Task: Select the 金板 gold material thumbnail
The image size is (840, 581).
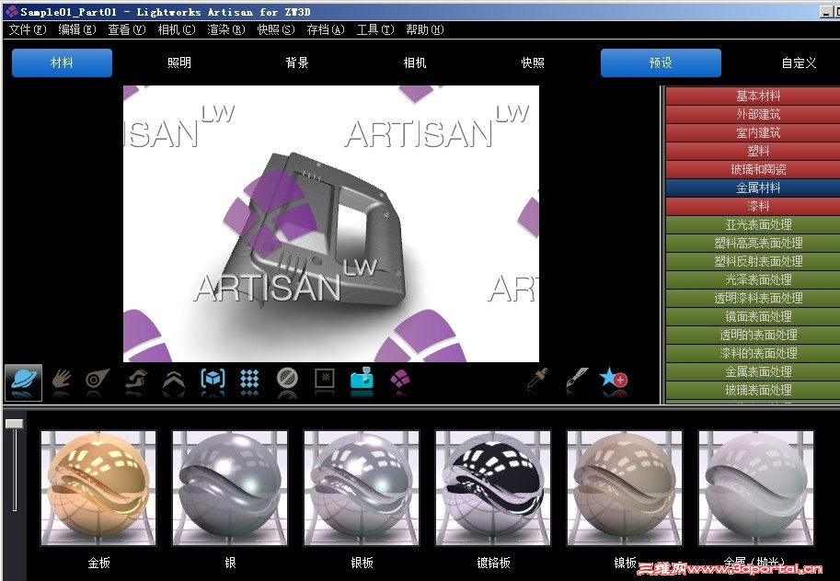Action: tap(98, 488)
